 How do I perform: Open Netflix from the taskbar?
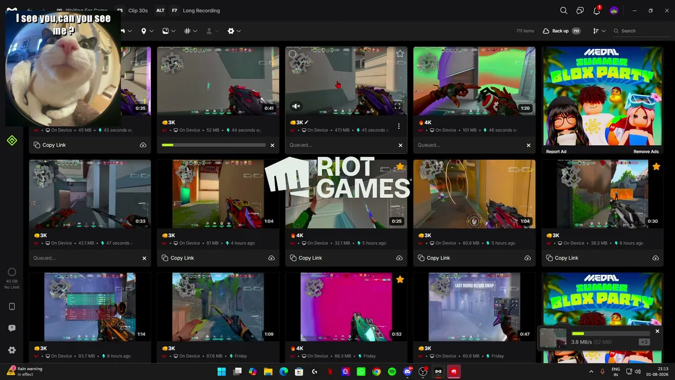[330, 372]
